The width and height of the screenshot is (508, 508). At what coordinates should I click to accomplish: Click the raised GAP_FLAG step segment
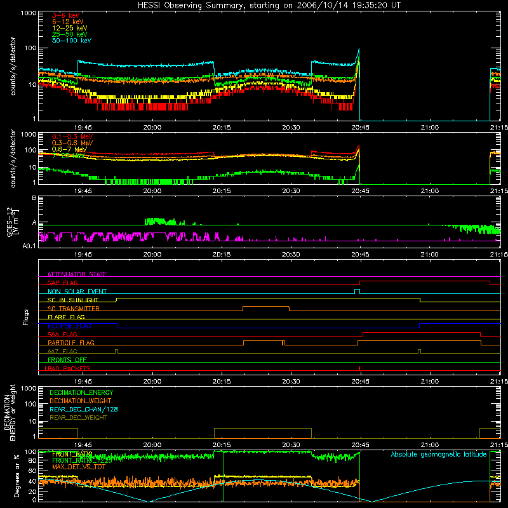pos(425,281)
